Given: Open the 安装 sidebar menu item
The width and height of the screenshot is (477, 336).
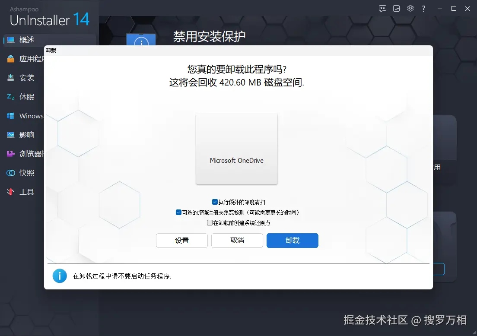Looking at the screenshot, I should coord(27,78).
